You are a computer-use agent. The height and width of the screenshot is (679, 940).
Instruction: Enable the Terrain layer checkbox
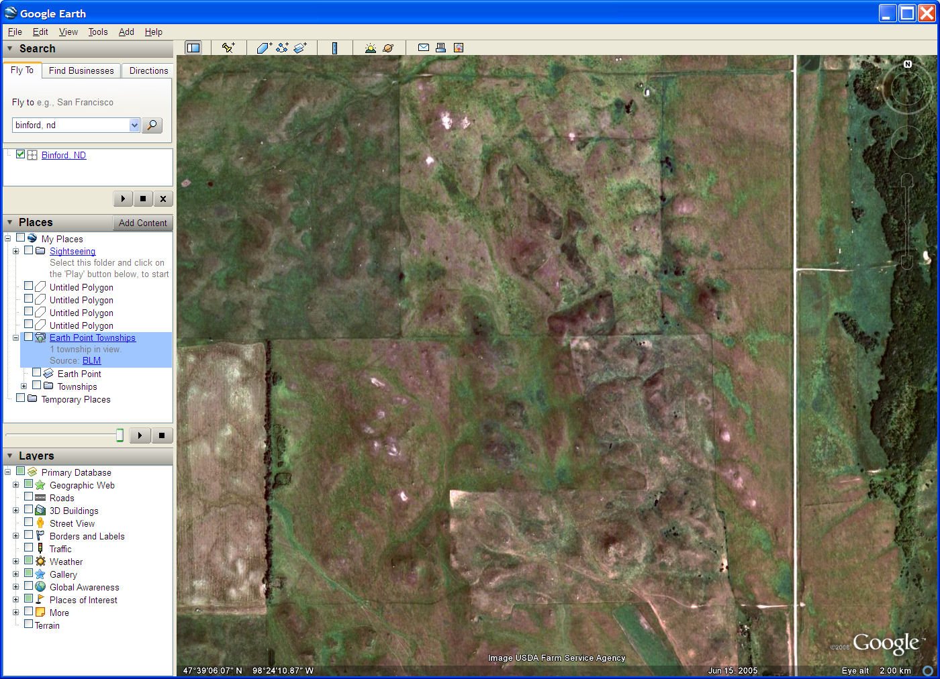click(x=29, y=624)
